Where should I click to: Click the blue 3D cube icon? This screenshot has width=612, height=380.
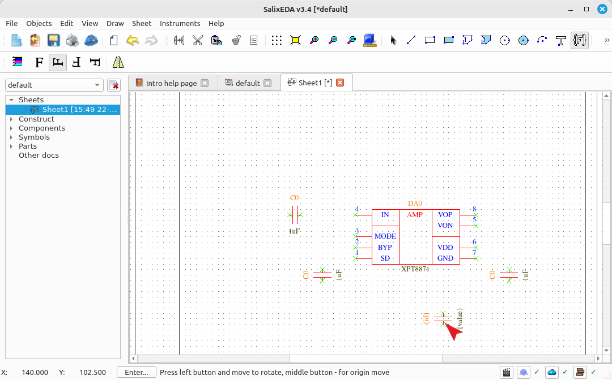point(369,40)
